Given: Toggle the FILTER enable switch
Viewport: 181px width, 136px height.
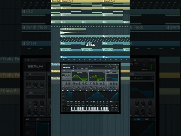Looking at the screenshot, I should (107, 71).
